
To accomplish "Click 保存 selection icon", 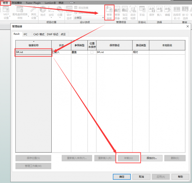I will point(152,11).
